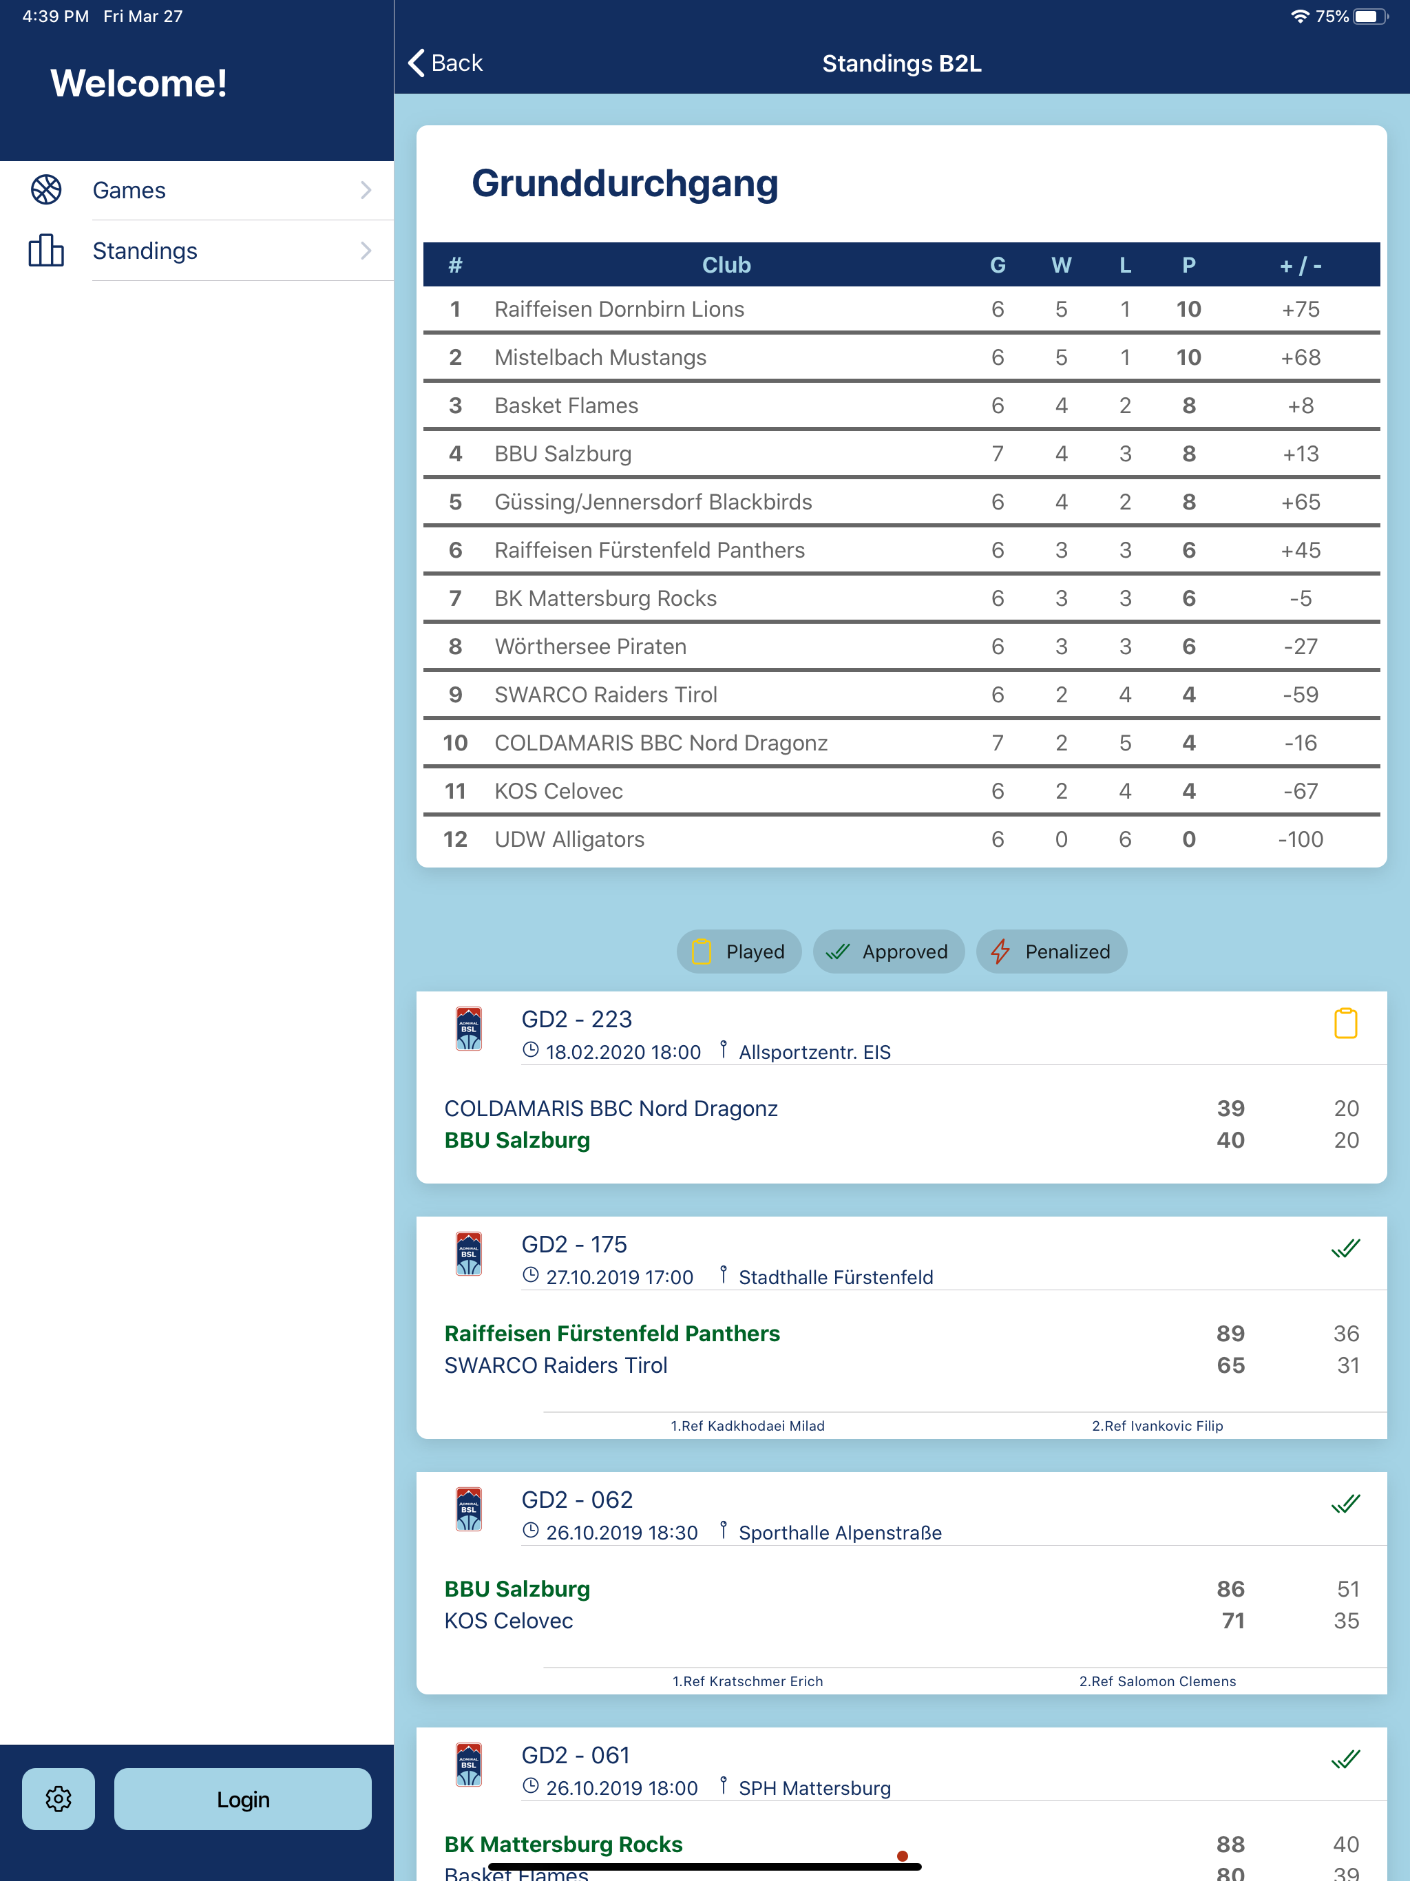Select Raiffeisen Dornbirn Lions row
The width and height of the screenshot is (1410, 1881).
(x=901, y=308)
